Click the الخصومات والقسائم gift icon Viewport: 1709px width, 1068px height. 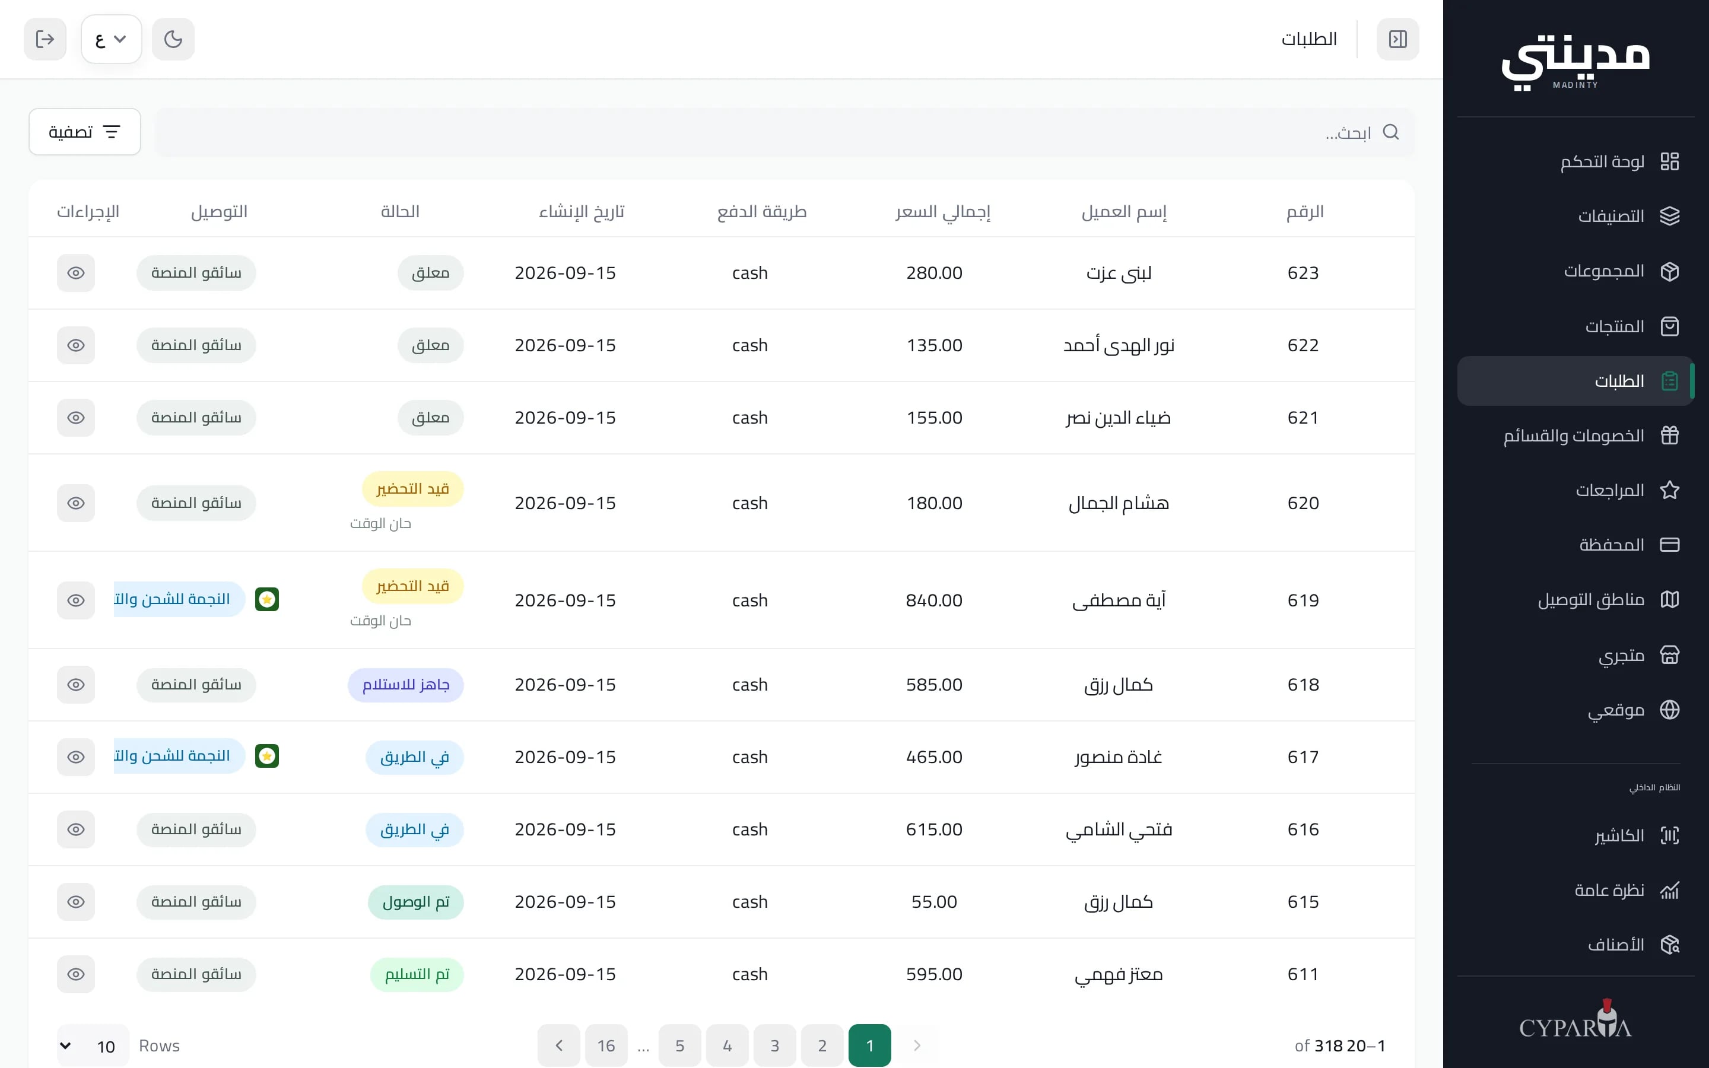[1669, 436]
